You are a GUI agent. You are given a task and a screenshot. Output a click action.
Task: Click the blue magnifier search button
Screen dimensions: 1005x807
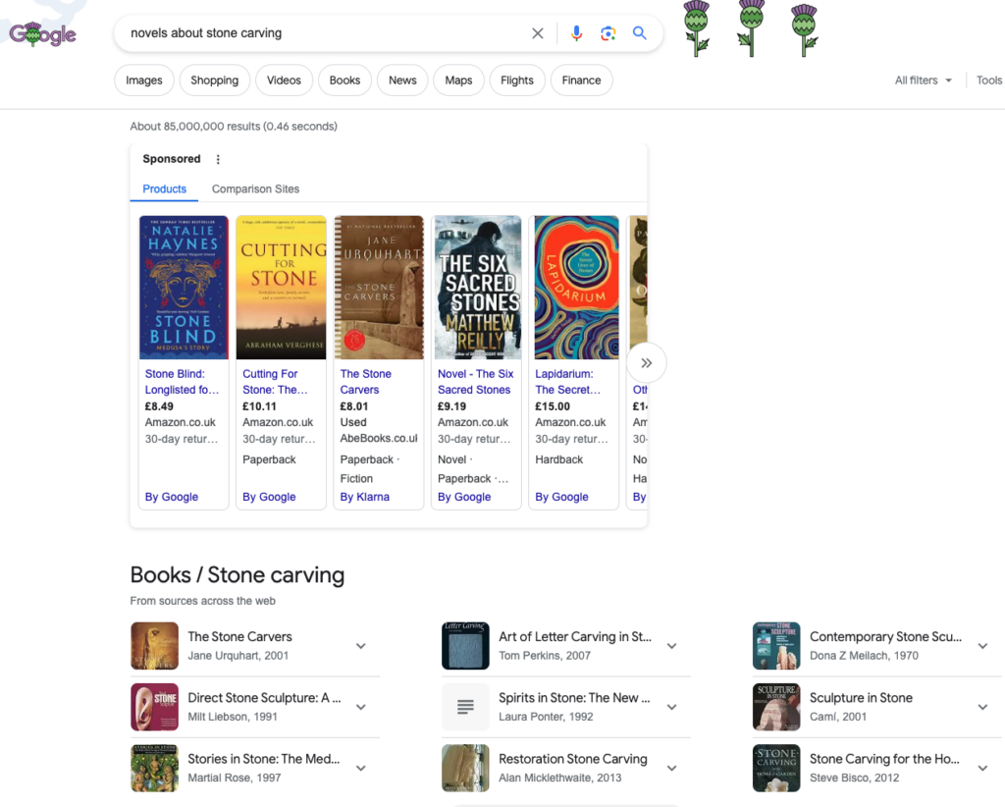[640, 33]
